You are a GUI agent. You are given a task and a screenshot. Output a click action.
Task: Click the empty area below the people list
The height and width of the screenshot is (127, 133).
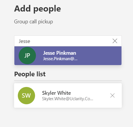(68, 117)
